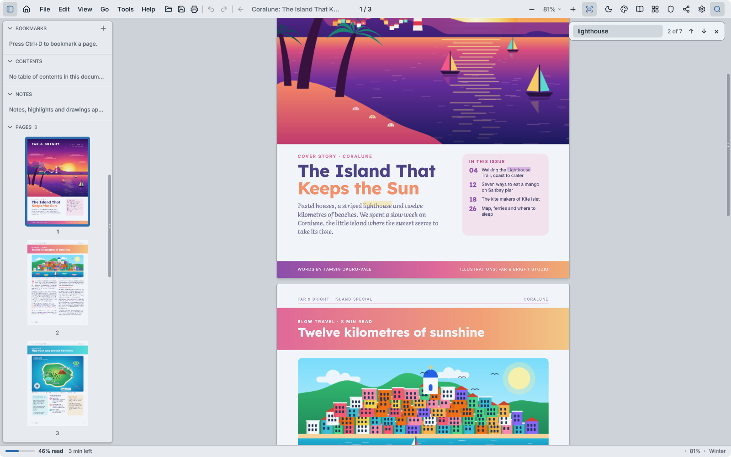Click the Winter theme status label
The height and width of the screenshot is (457, 731).
pyautogui.click(x=717, y=451)
